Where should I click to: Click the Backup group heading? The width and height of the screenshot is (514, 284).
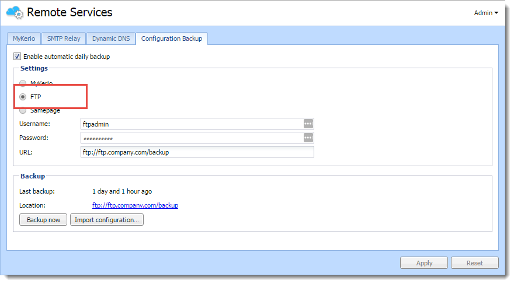pyautogui.click(x=33, y=176)
